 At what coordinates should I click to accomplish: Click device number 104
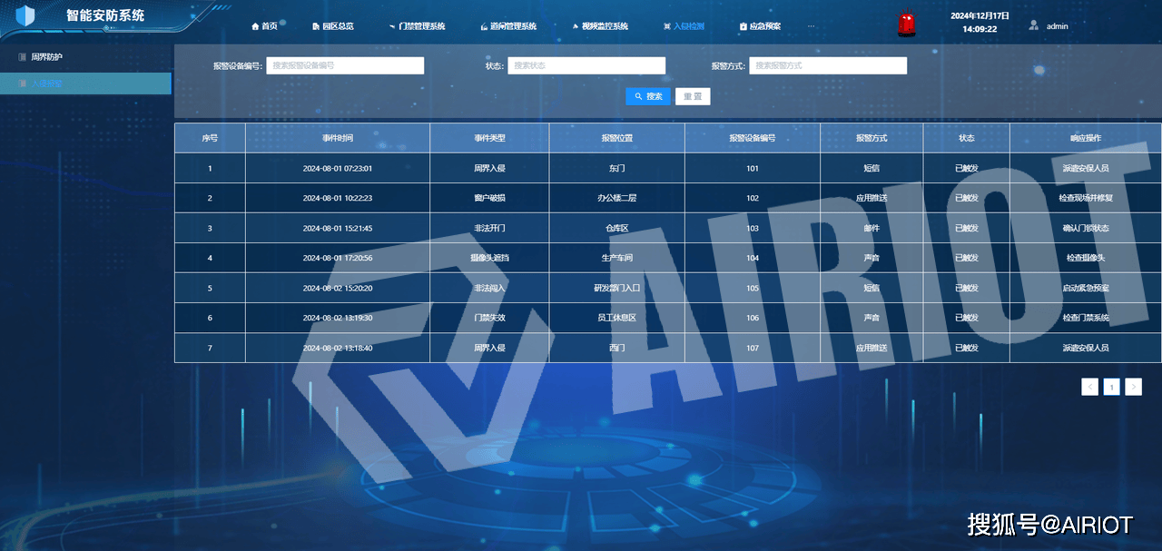click(753, 258)
